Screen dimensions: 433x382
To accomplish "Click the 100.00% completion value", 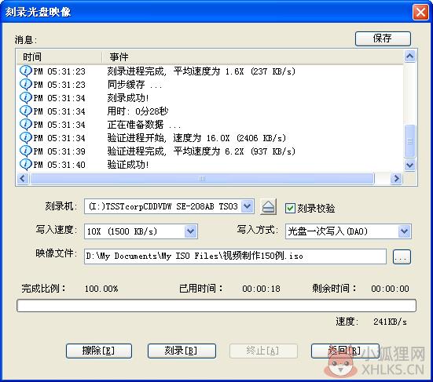I will (101, 289).
